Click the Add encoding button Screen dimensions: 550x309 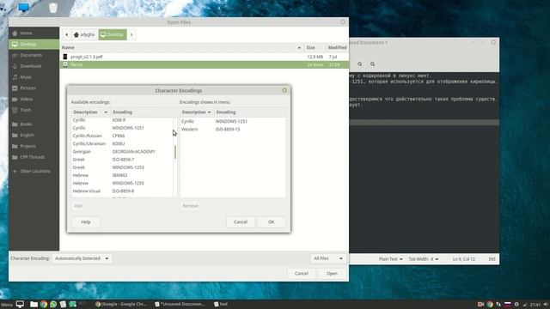(x=78, y=206)
